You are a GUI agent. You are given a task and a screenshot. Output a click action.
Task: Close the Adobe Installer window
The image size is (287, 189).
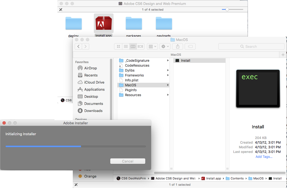click(4, 123)
